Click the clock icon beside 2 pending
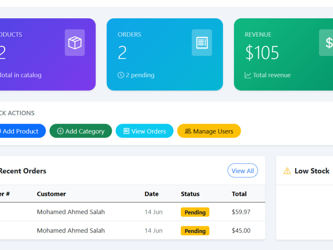 (x=121, y=75)
